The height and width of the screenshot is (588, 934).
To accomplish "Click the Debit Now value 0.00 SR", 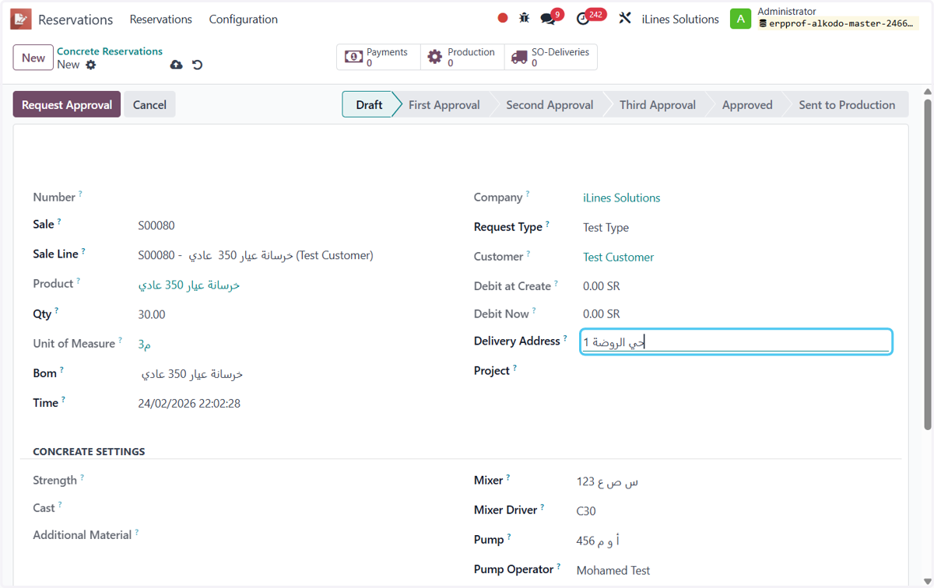I will (x=602, y=314).
